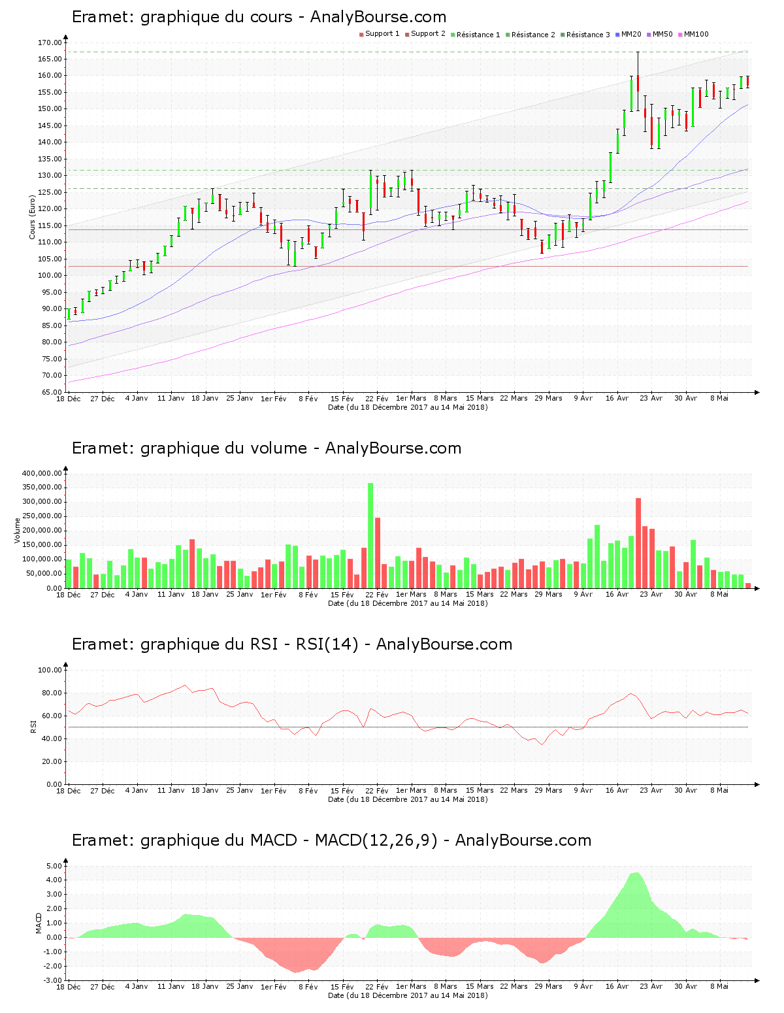784x1013 pixels.
Task: Click the highest green peak of the MACD histogram
Action: pos(635,905)
